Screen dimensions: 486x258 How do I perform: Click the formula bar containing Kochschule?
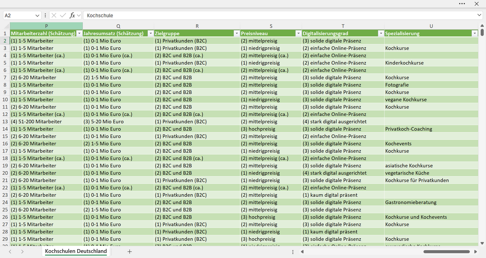pyautogui.click(x=279, y=15)
